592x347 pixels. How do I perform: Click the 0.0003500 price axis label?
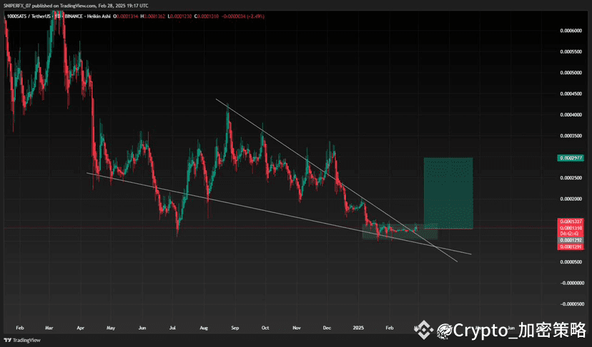pos(571,136)
